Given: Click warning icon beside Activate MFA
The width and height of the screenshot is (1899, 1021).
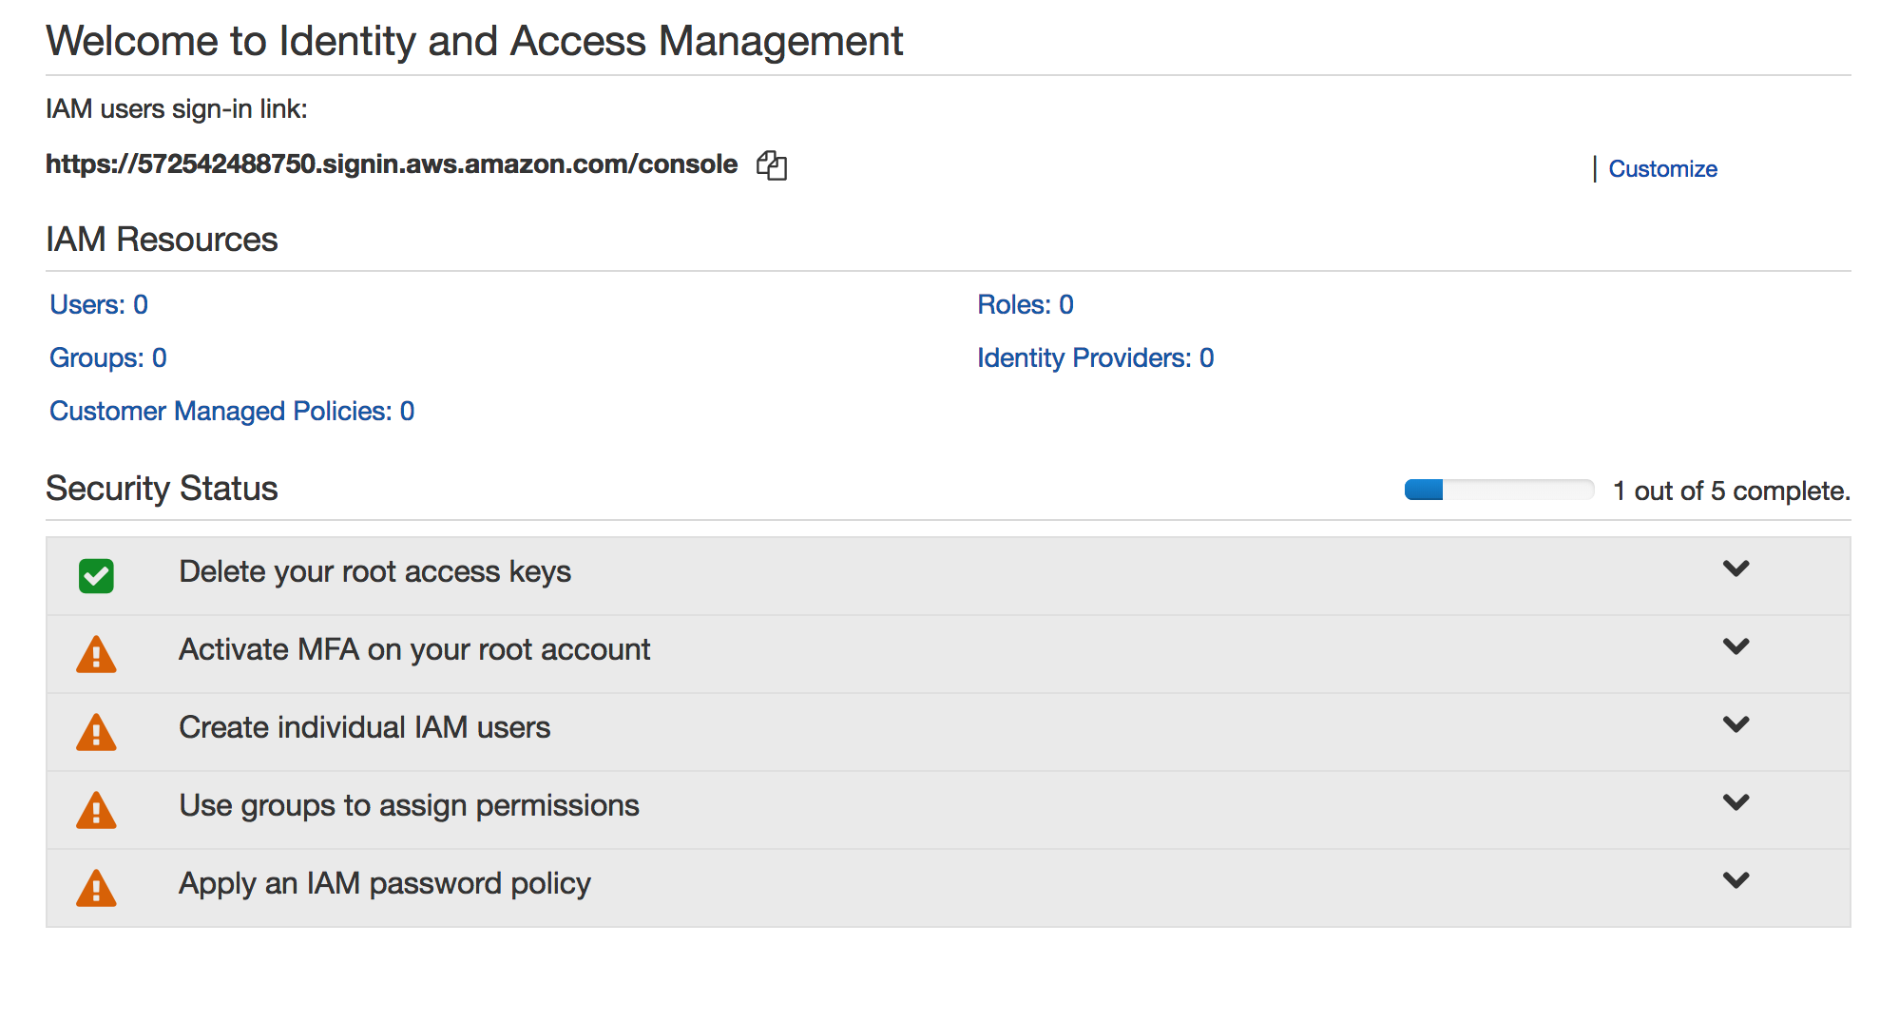Looking at the screenshot, I should [x=96, y=654].
